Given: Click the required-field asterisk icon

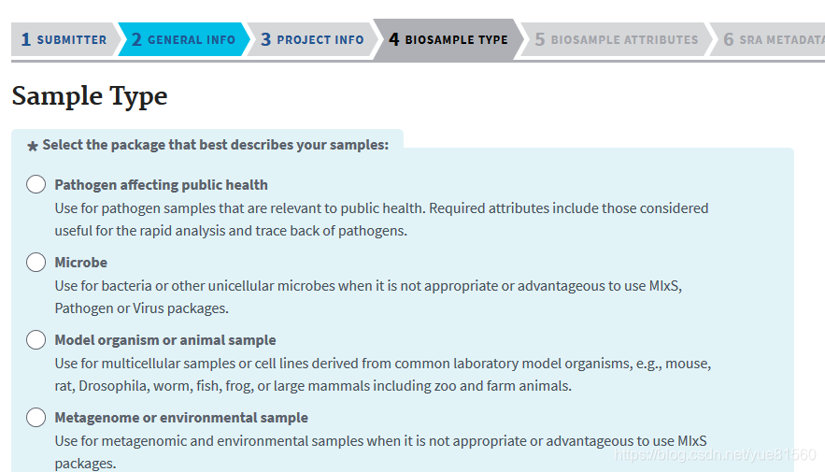Looking at the screenshot, I should [33, 146].
